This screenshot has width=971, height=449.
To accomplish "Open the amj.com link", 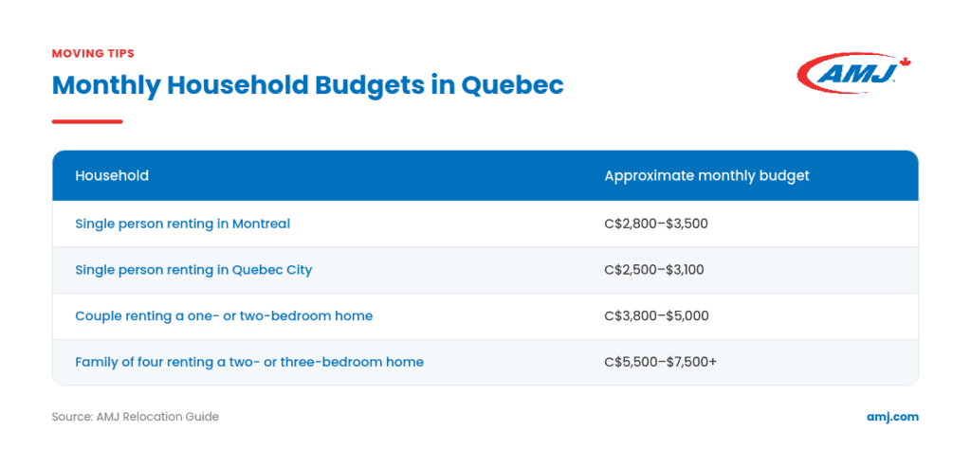I will 892,417.
